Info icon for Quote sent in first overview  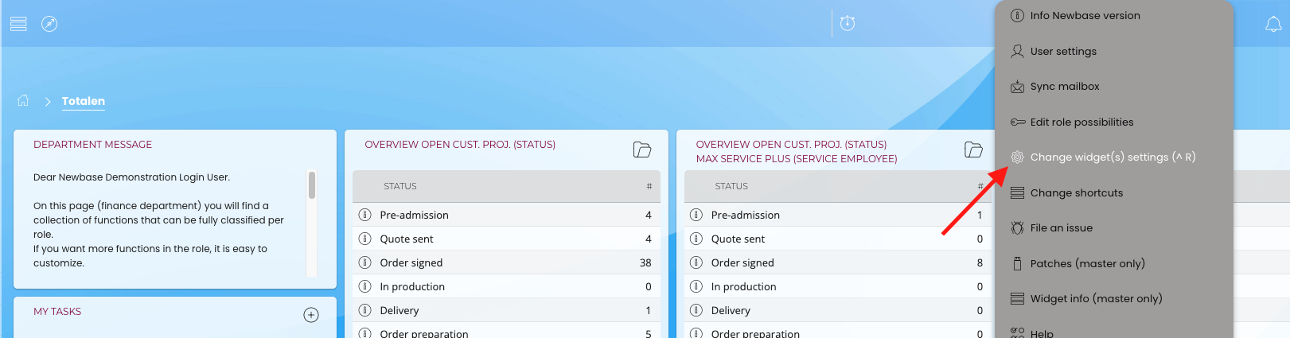[x=365, y=239]
